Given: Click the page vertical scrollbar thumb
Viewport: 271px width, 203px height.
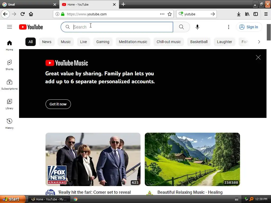Looking at the screenshot, I should (x=269, y=32).
